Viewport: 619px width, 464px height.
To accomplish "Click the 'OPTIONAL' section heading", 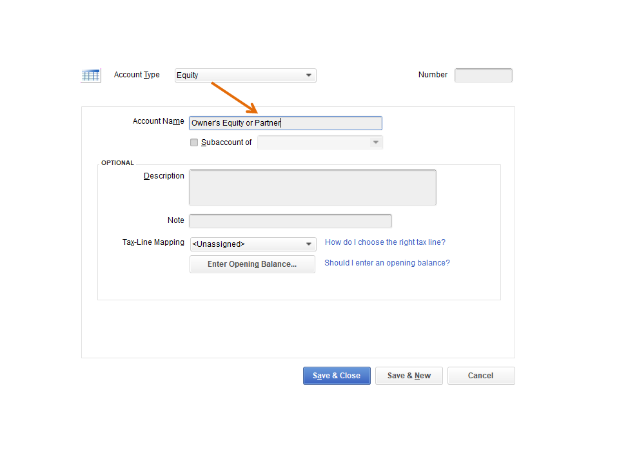I will (117, 162).
